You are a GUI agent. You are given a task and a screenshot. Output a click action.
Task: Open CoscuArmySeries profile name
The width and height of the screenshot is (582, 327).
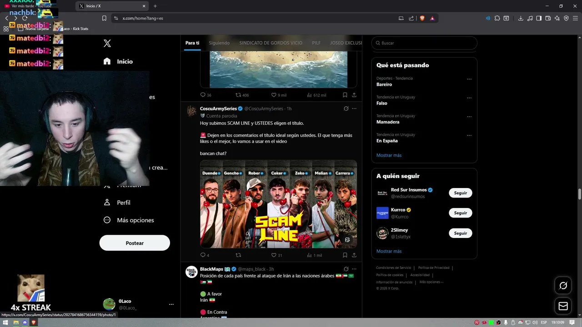[x=218, y=109]
